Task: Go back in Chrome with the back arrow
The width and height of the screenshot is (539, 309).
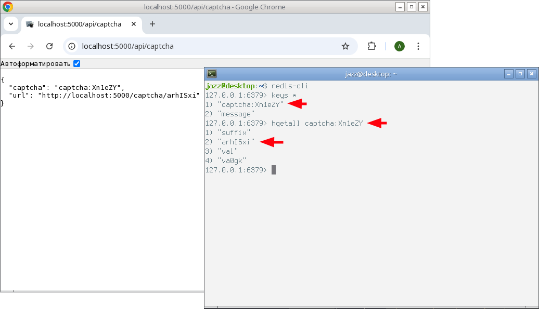Action: [x=12, y=46]
